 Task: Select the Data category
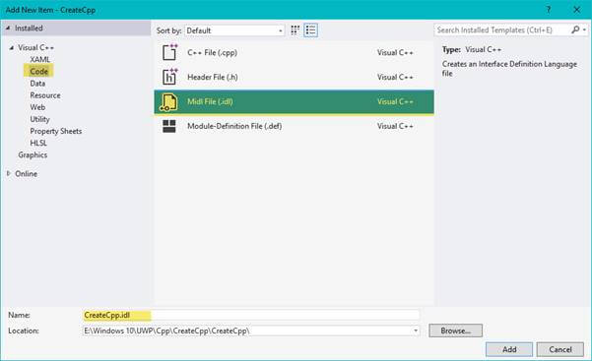(x=37, y=84)
